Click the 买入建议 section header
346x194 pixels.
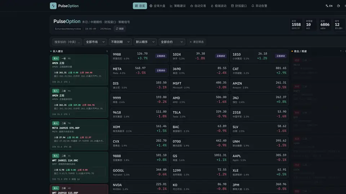click(58, 51)
